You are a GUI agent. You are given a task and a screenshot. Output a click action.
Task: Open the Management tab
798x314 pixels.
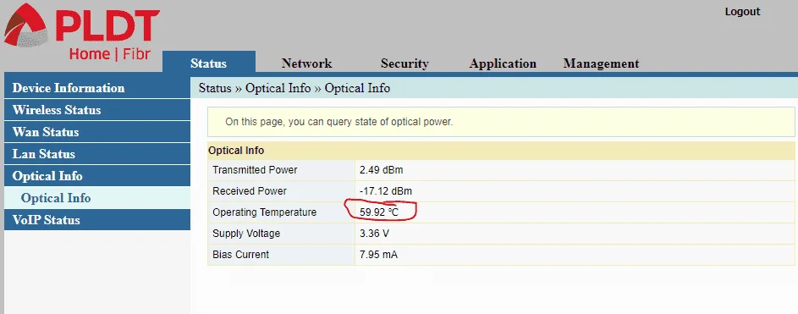[601, 63]
